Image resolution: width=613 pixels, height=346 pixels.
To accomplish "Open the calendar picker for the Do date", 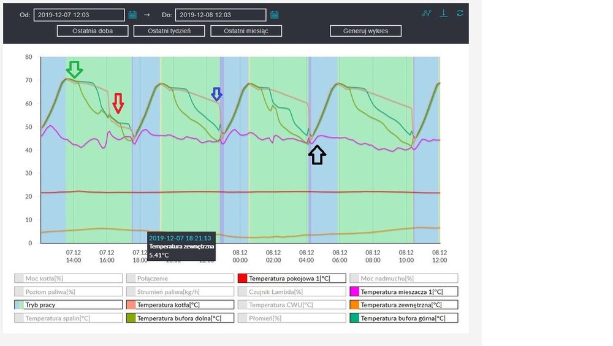I will tap(275, 15).
